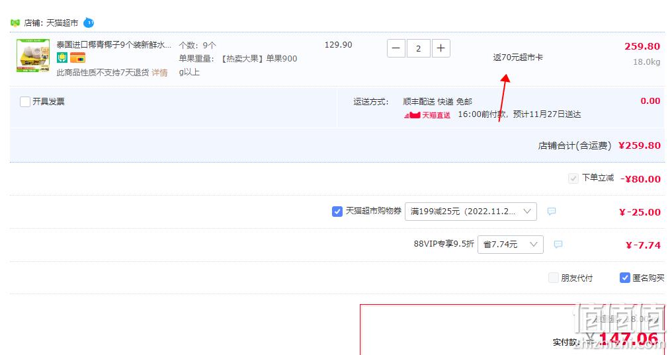Screen dimensions: 672x355
Task: Click the 店铺: 天猫超市 shop name
Action: [51, 22]
